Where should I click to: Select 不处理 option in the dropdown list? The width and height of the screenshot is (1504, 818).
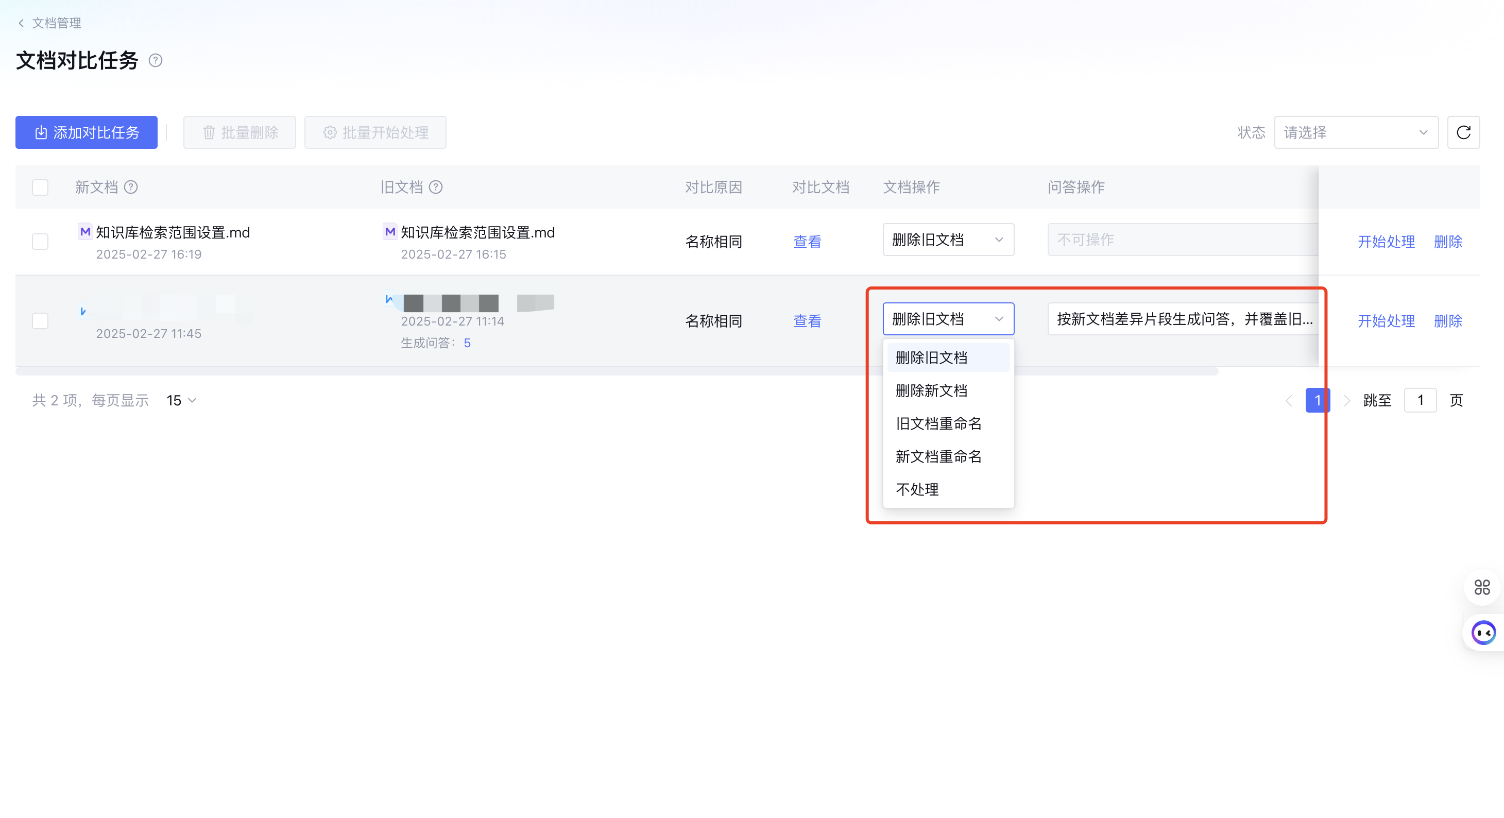click(917, 489)
